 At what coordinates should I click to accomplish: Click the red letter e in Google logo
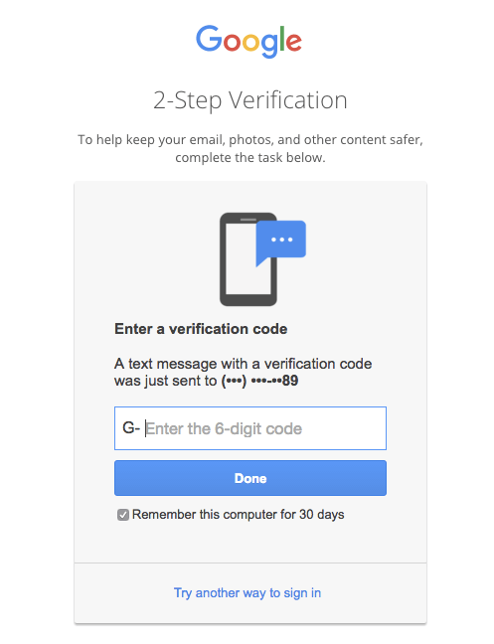293,43
